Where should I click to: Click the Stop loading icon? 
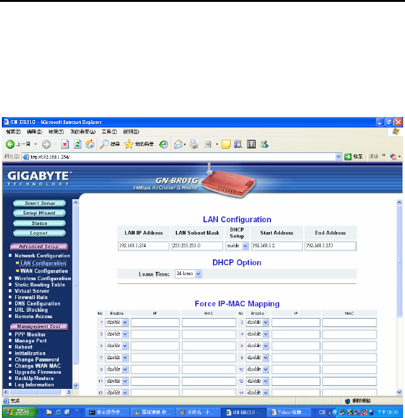click(65, 144)
